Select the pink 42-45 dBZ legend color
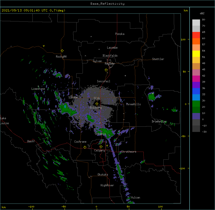The image size is (215, 210). (x=196, y=73)
